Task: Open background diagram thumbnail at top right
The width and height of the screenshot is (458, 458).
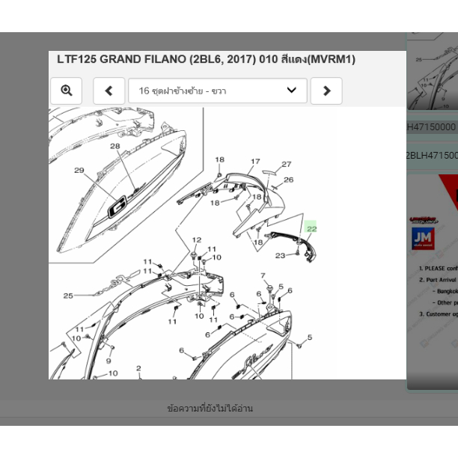Action: coord(433,72)
